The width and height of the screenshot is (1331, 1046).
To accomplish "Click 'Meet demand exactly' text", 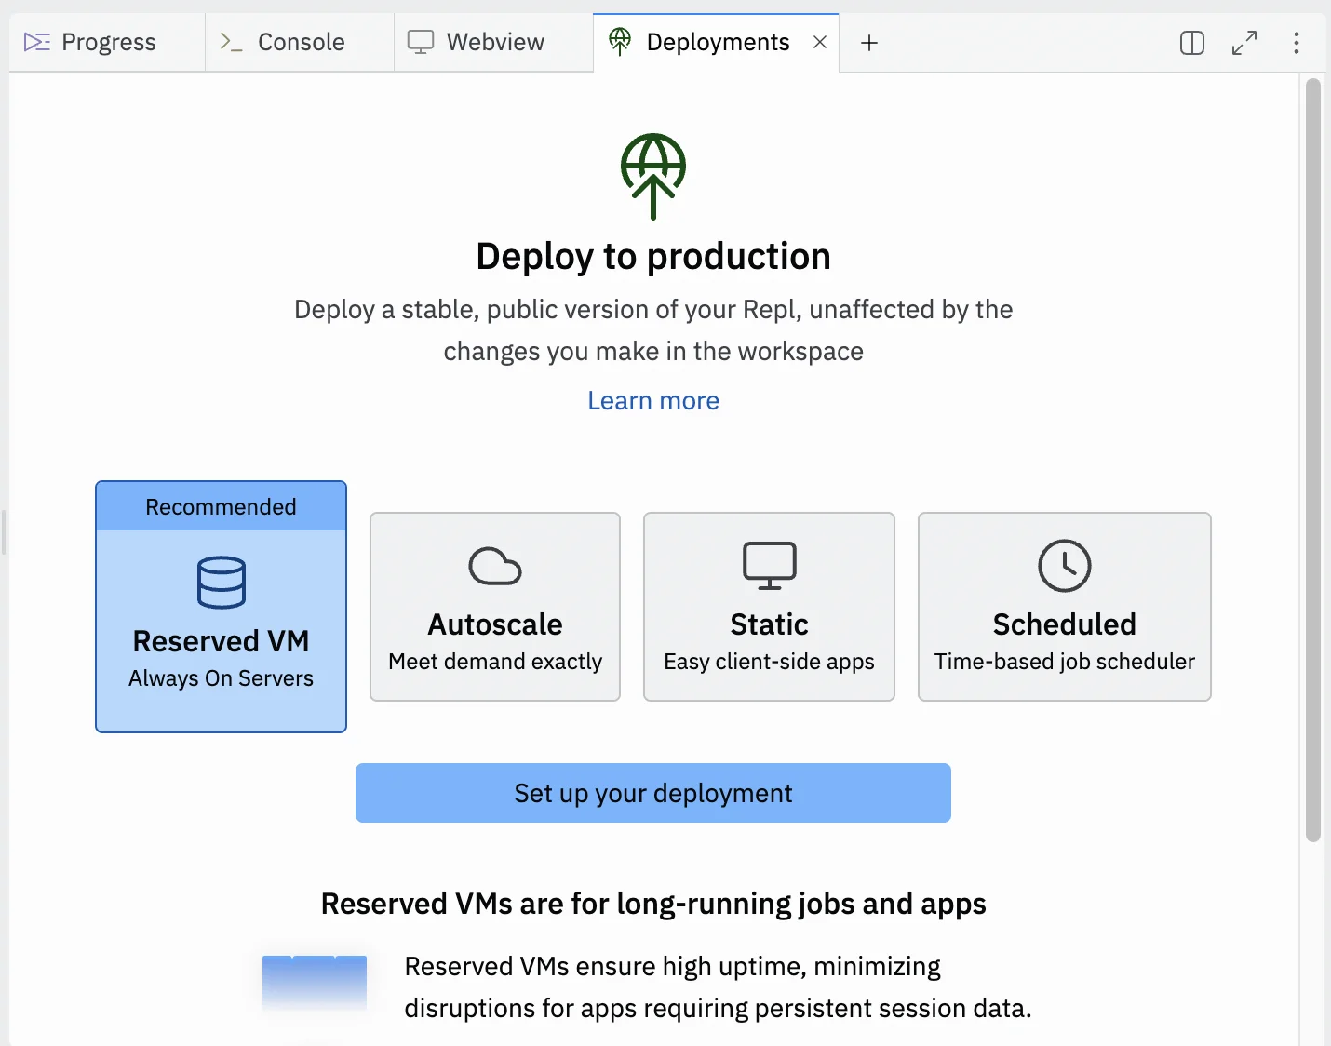I will coord(495,662).
